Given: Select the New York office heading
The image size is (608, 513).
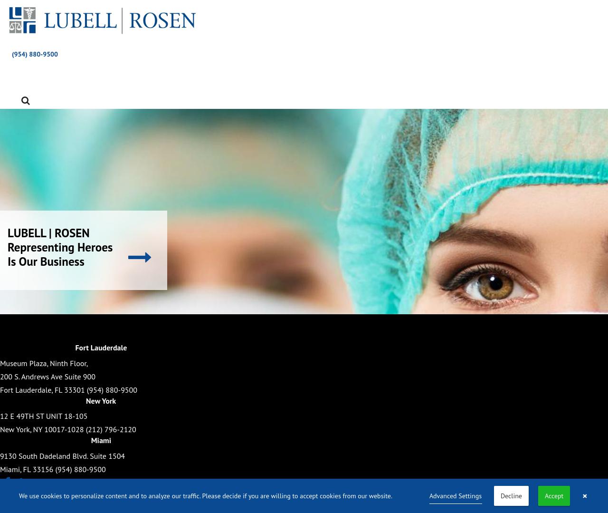Looking at the screenshot, I should 101,401.
